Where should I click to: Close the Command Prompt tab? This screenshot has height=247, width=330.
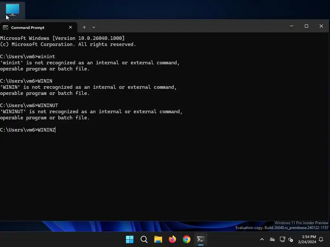click(x=70, y=27)
